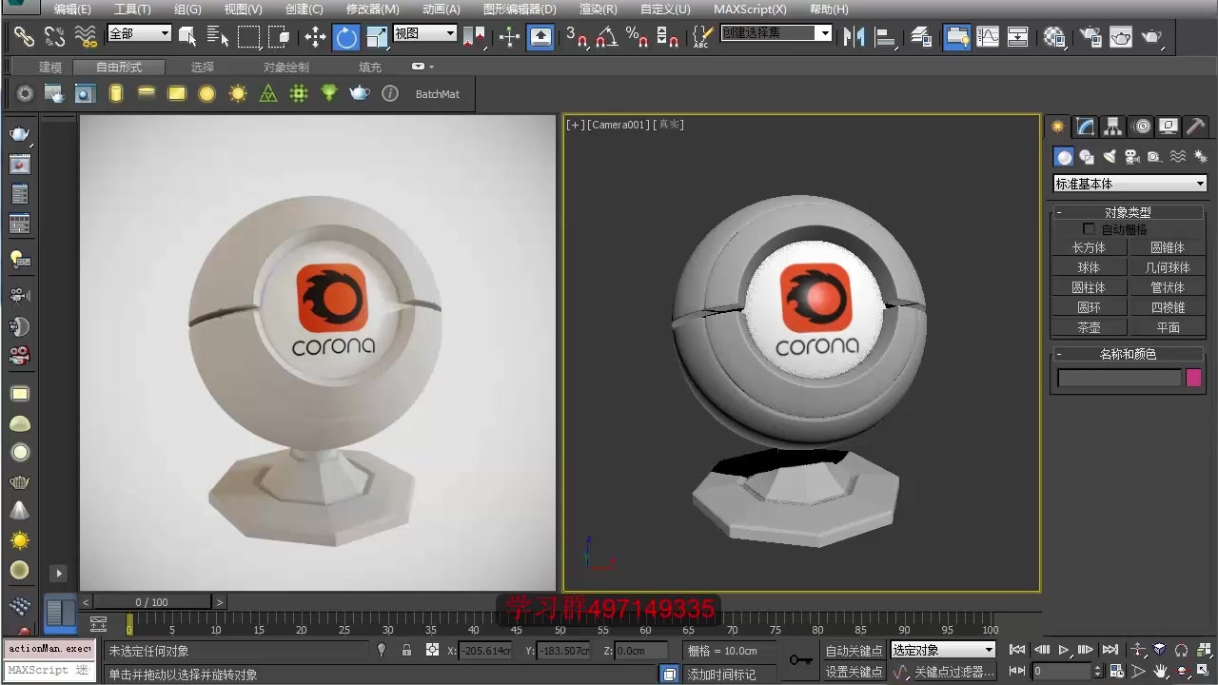Open Render Setup teapot icon
Screen dimensions: 1218x685
(1090, 37)
